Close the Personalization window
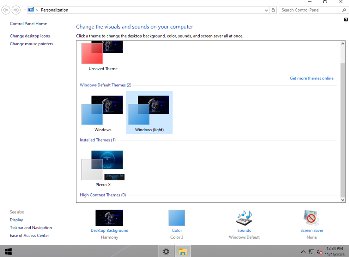This screenshot has height=257, width=349. click(341, 2)
